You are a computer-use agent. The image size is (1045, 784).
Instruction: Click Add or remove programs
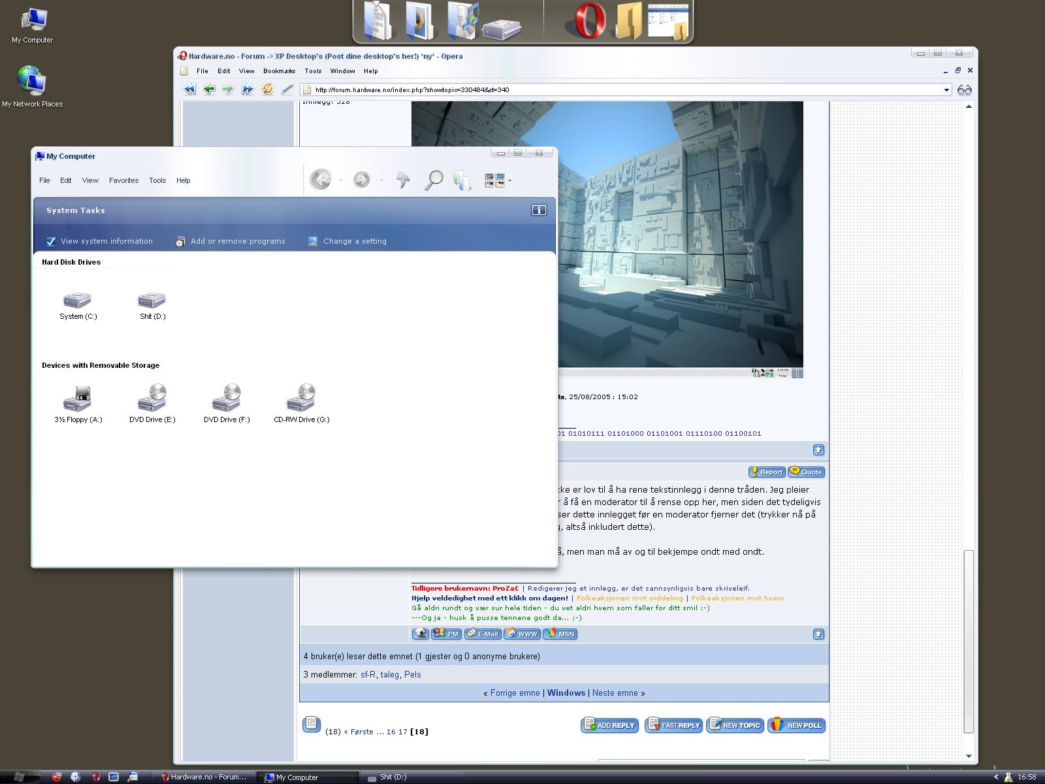coord(231,241)
